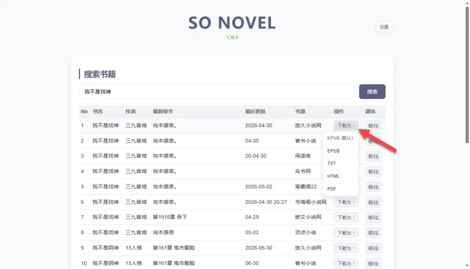The image size is (470, 269).
Task: Expand 下载为 dropdown for row 9
Action: (x=346, y=248)
